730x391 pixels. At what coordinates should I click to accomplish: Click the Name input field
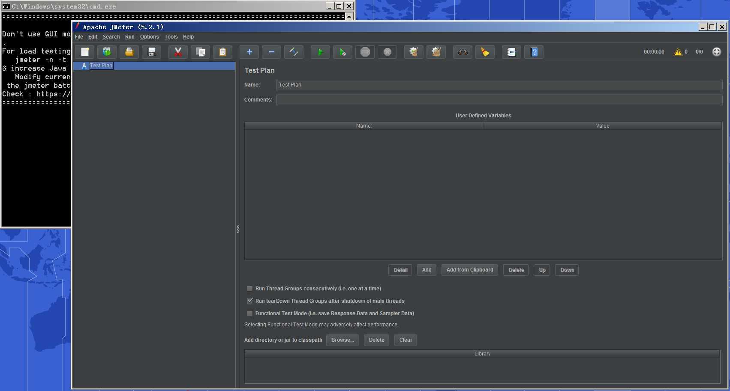click(499, 85)
